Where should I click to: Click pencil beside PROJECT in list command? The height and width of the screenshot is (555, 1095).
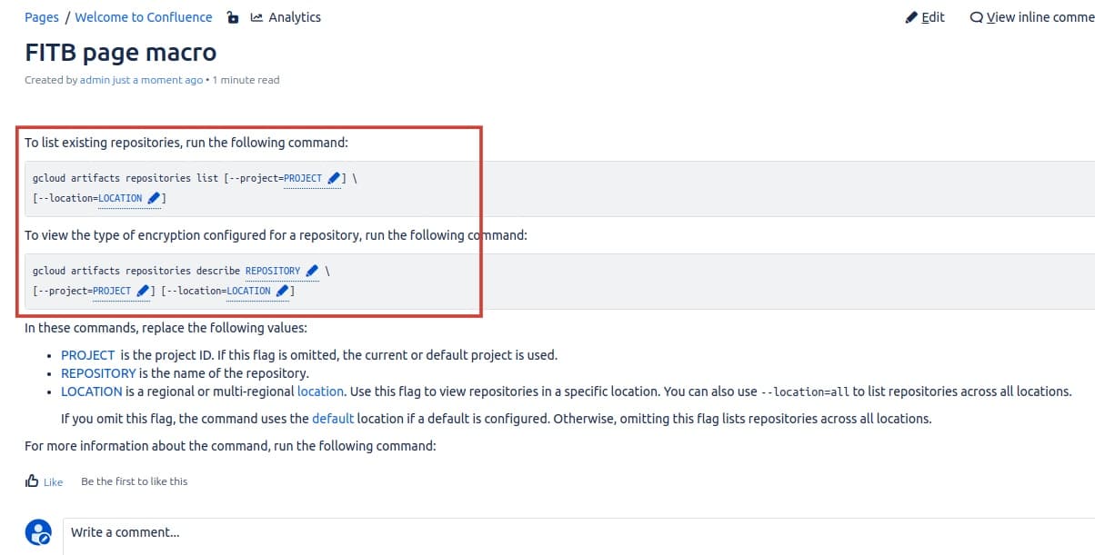tap(334, 178)
